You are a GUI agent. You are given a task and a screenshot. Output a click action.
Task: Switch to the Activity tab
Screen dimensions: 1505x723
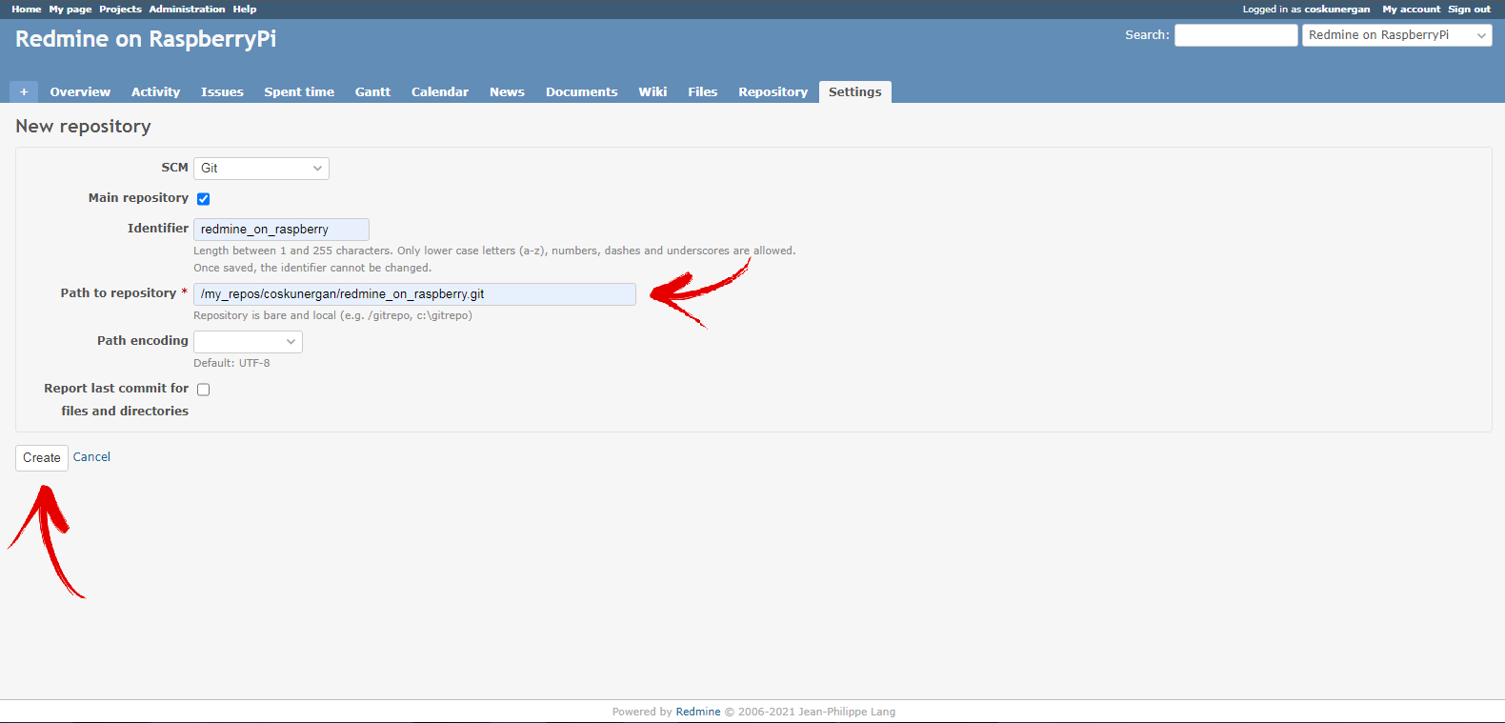click(x=155, y=91)
